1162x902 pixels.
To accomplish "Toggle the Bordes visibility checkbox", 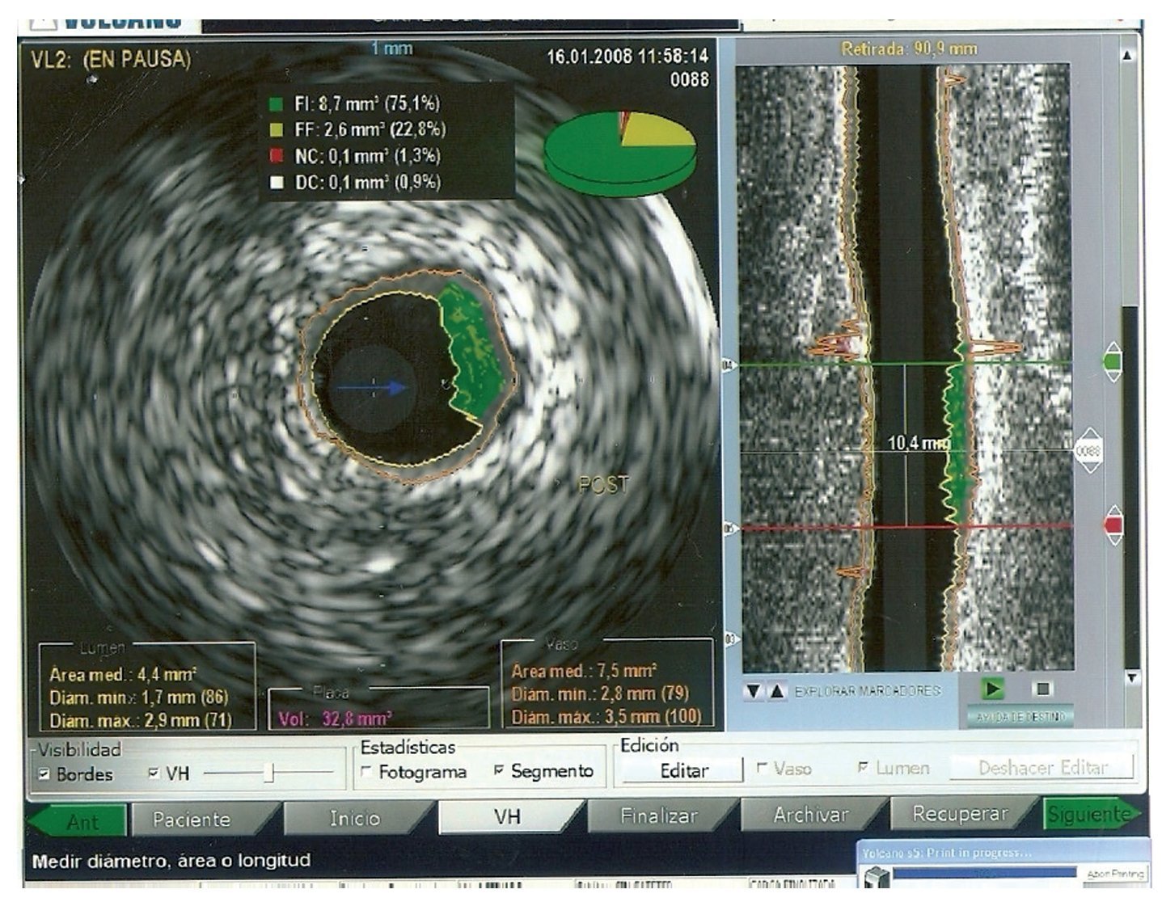I will click(x=44, y=774).
